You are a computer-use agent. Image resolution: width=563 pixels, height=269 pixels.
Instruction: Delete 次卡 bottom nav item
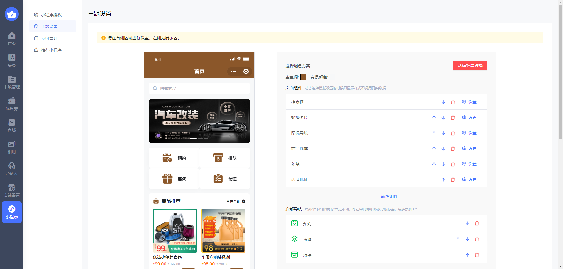(477, 255)
